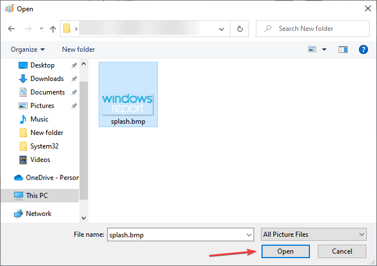377x266 pixels.
Task: Click pin icon next to Downloads
Action: [x=74, y=79]
